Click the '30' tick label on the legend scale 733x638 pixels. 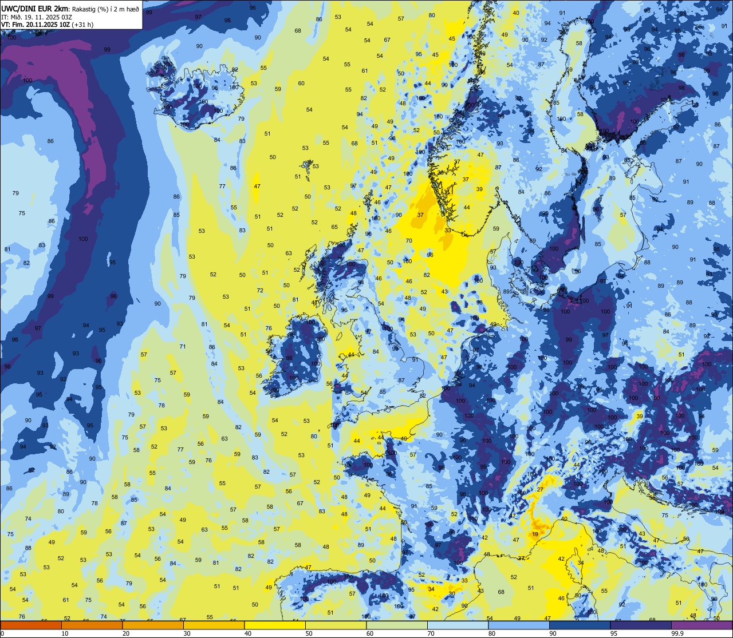tap(187, 633)
